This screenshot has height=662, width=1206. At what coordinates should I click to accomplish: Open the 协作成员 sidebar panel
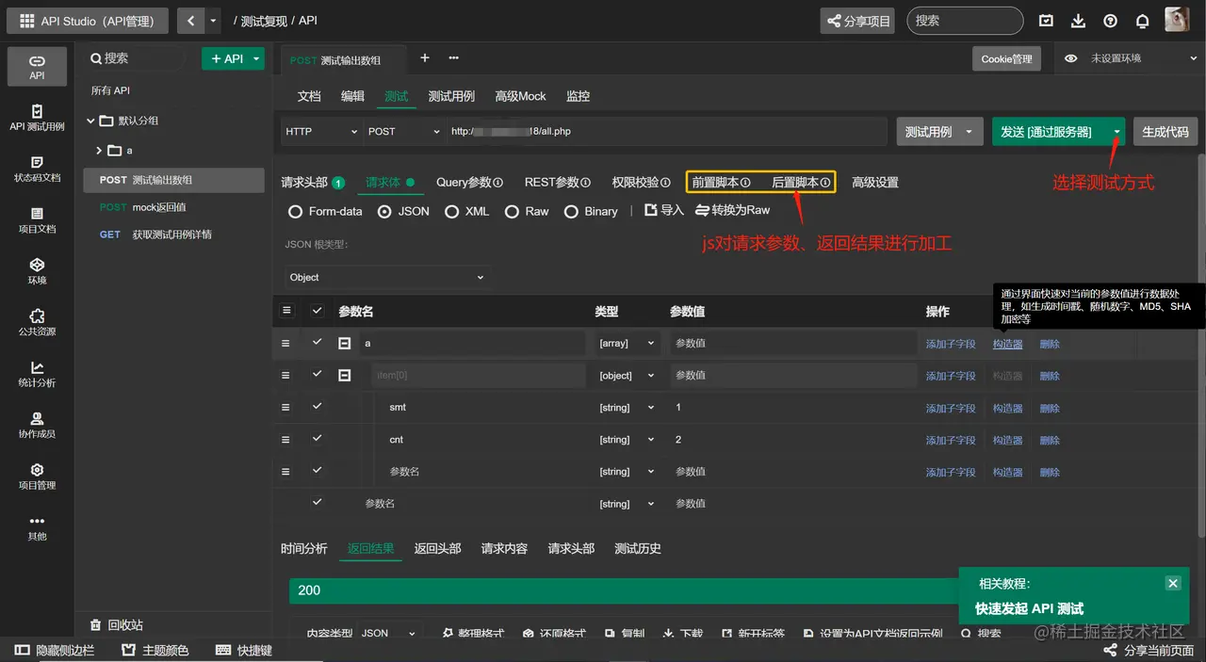37,427
